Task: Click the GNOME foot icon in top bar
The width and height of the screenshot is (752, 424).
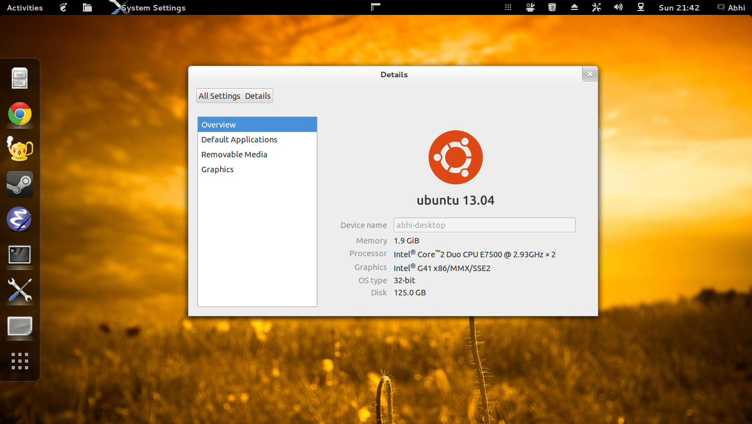Action: point(63,7)
